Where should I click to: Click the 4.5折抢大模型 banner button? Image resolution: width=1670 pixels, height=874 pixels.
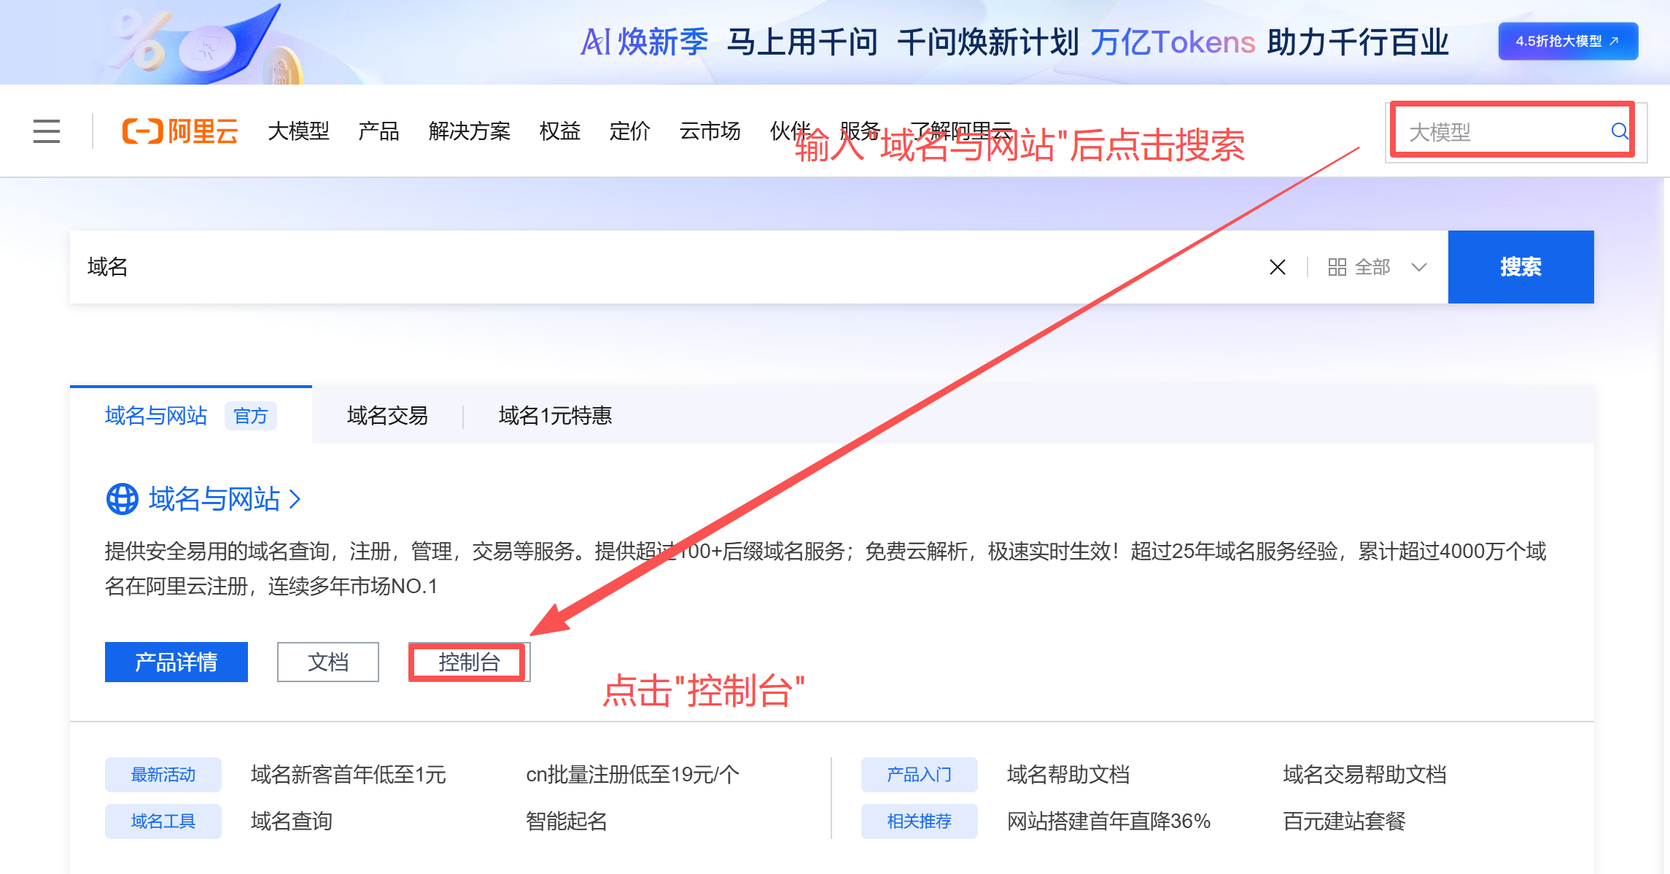(x=1568, y=41)
